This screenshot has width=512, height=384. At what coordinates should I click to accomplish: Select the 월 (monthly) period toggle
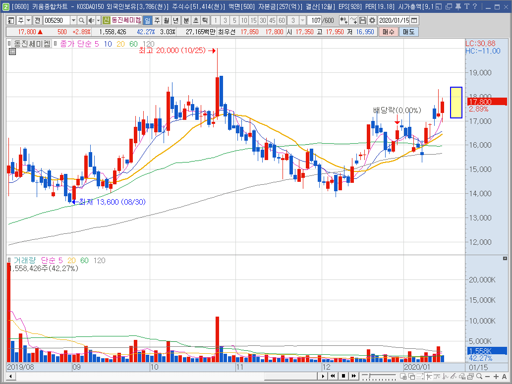coord(166,20)
